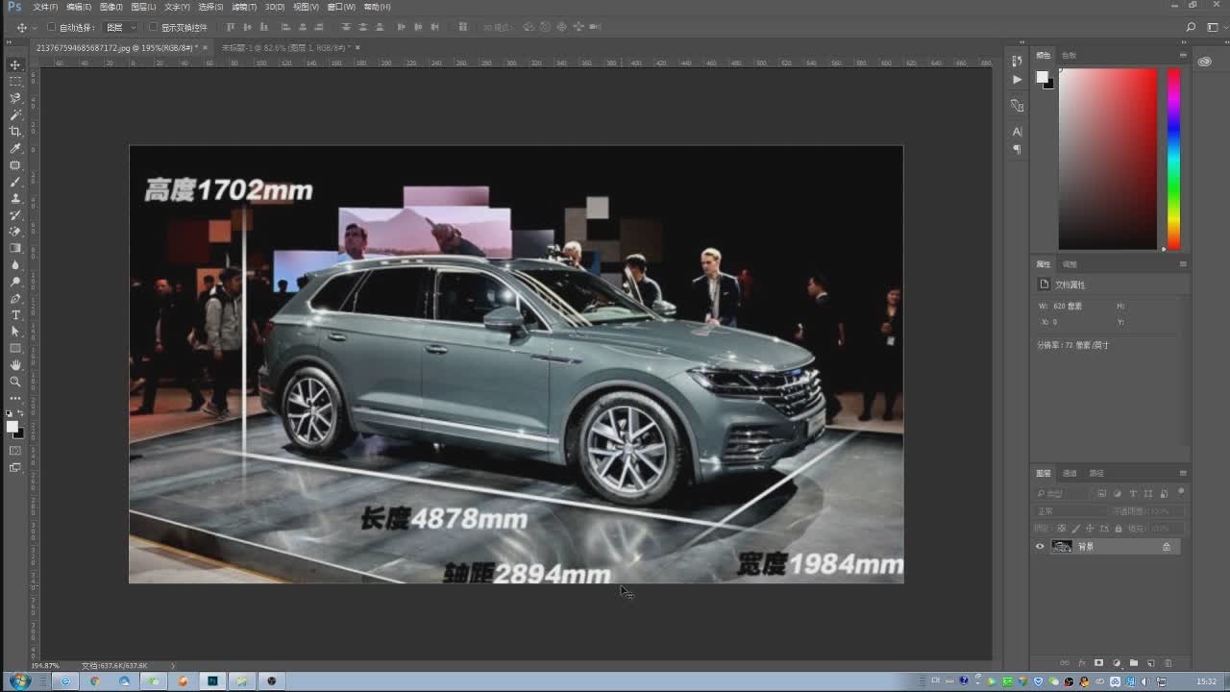Toggle the background layer lock icon
The height and width of the screenshot is (692, 1230).
coord(1167,547)
